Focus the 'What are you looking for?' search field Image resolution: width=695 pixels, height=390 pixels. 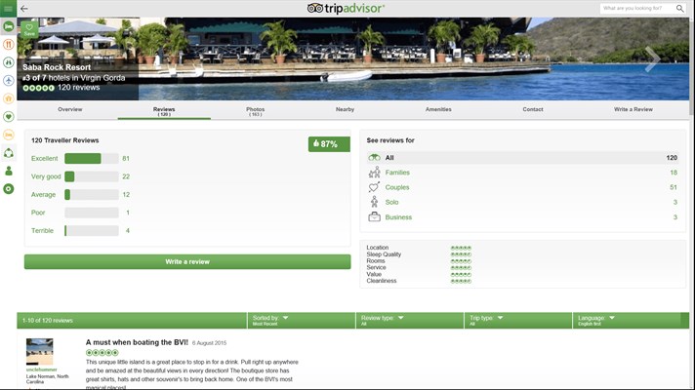tap(637, 9)
